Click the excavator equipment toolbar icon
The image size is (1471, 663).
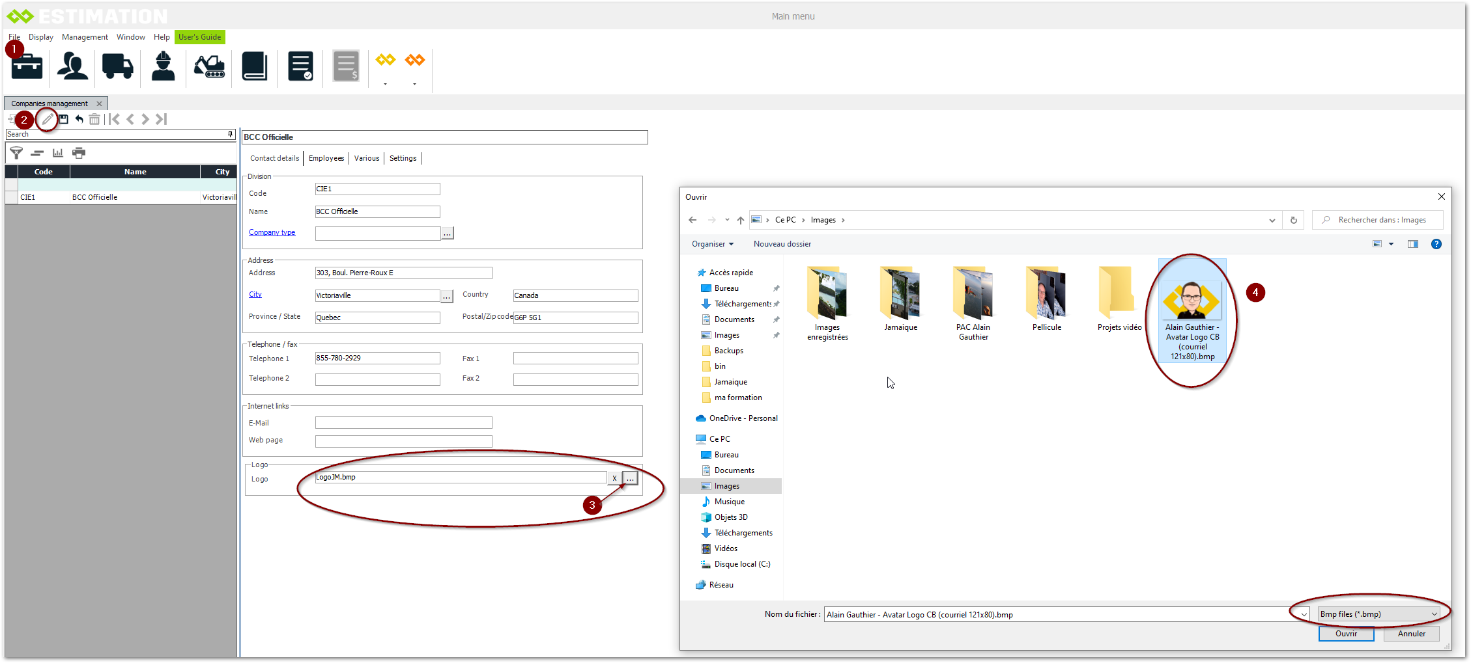click(x=209, y=66)
